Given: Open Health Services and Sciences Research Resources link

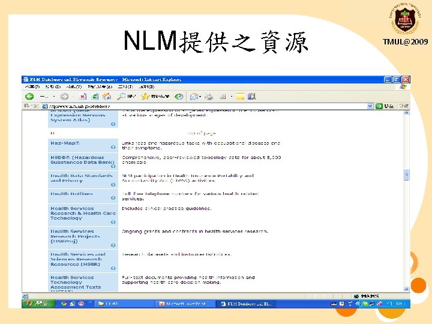Looking at the screenshot, I should (78, 259).
